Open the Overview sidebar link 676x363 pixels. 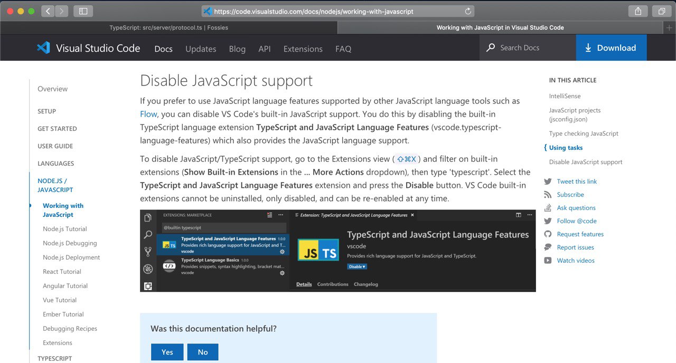click(x=52, y=89)
